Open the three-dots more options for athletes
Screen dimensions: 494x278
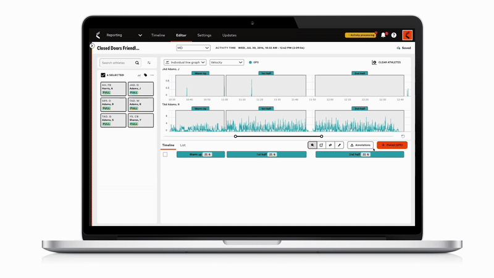pyautogui.click(x=152, y=75)
